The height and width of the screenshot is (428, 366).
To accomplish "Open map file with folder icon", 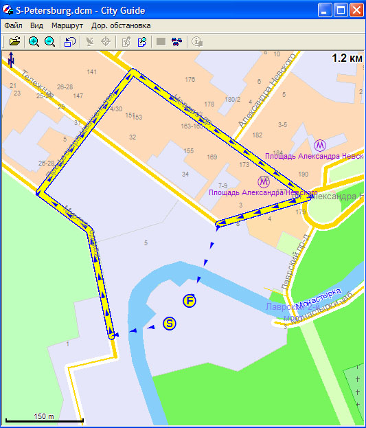I will (14, 41).
